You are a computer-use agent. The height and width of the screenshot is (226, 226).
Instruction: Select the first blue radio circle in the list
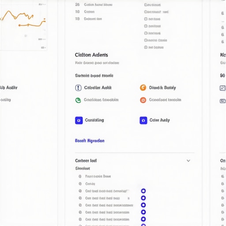click(143, 191)
